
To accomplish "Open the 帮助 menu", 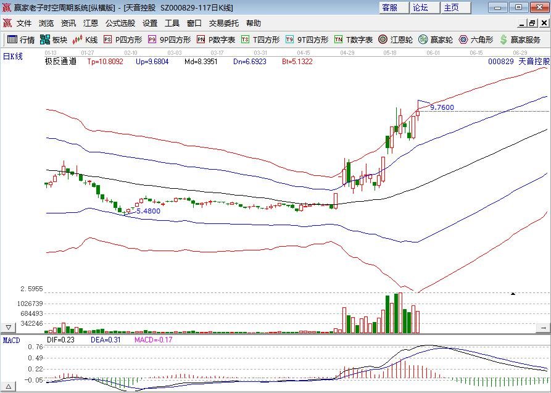I will tap(254, 23).
